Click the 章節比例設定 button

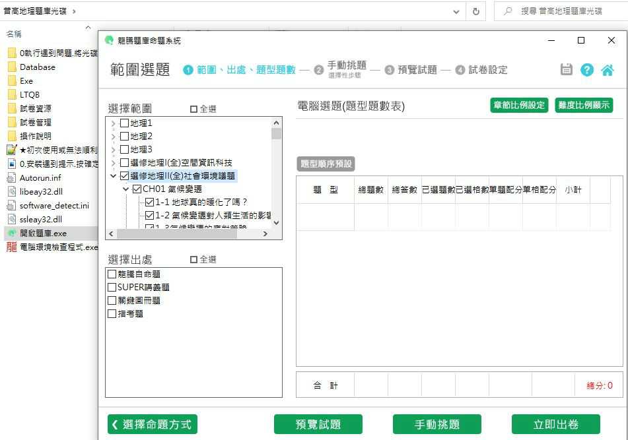pos(519,105)
